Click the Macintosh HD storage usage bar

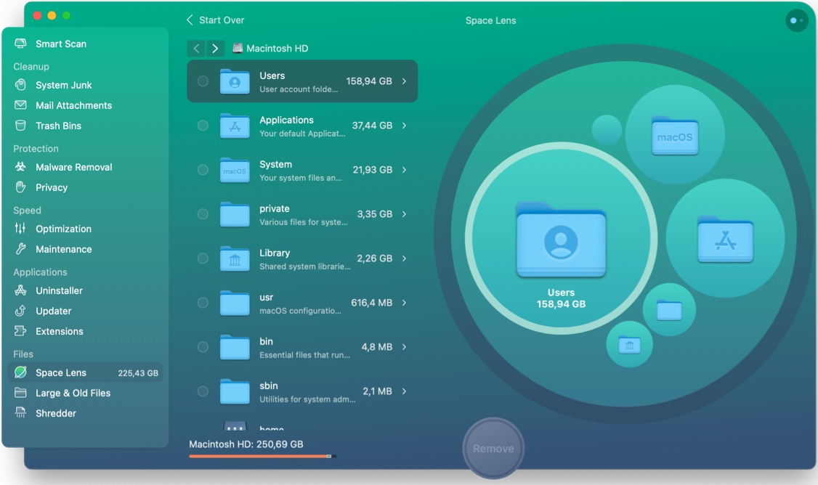[262, 456]
